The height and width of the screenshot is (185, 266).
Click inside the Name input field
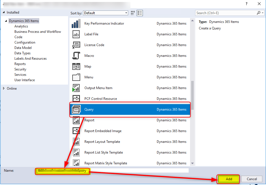[x=113, y=170]
